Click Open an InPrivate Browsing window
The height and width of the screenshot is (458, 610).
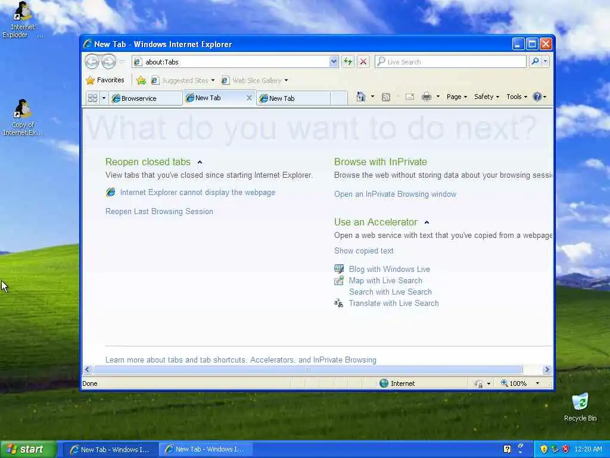[396, 194]
